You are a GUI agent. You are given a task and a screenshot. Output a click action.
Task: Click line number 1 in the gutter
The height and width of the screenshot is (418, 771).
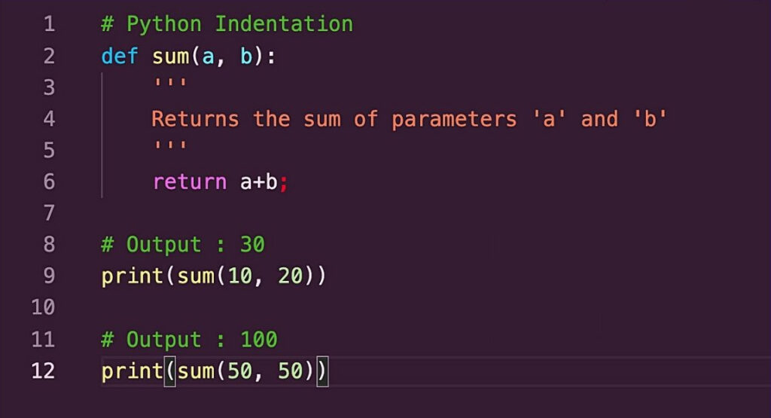[x=49, y=24]
